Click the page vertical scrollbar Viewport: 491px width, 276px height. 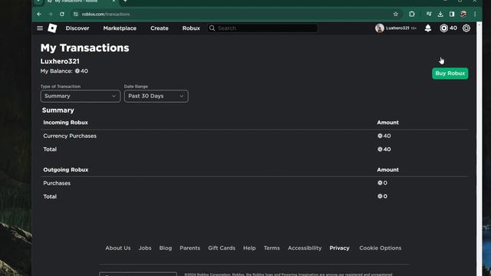point(479,149)
